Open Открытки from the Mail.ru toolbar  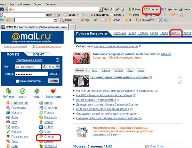pyautogui.click(x=169, y=9)
